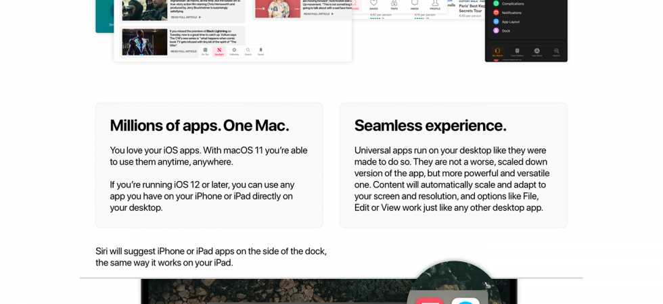Open the Search tab in News app

248,51
